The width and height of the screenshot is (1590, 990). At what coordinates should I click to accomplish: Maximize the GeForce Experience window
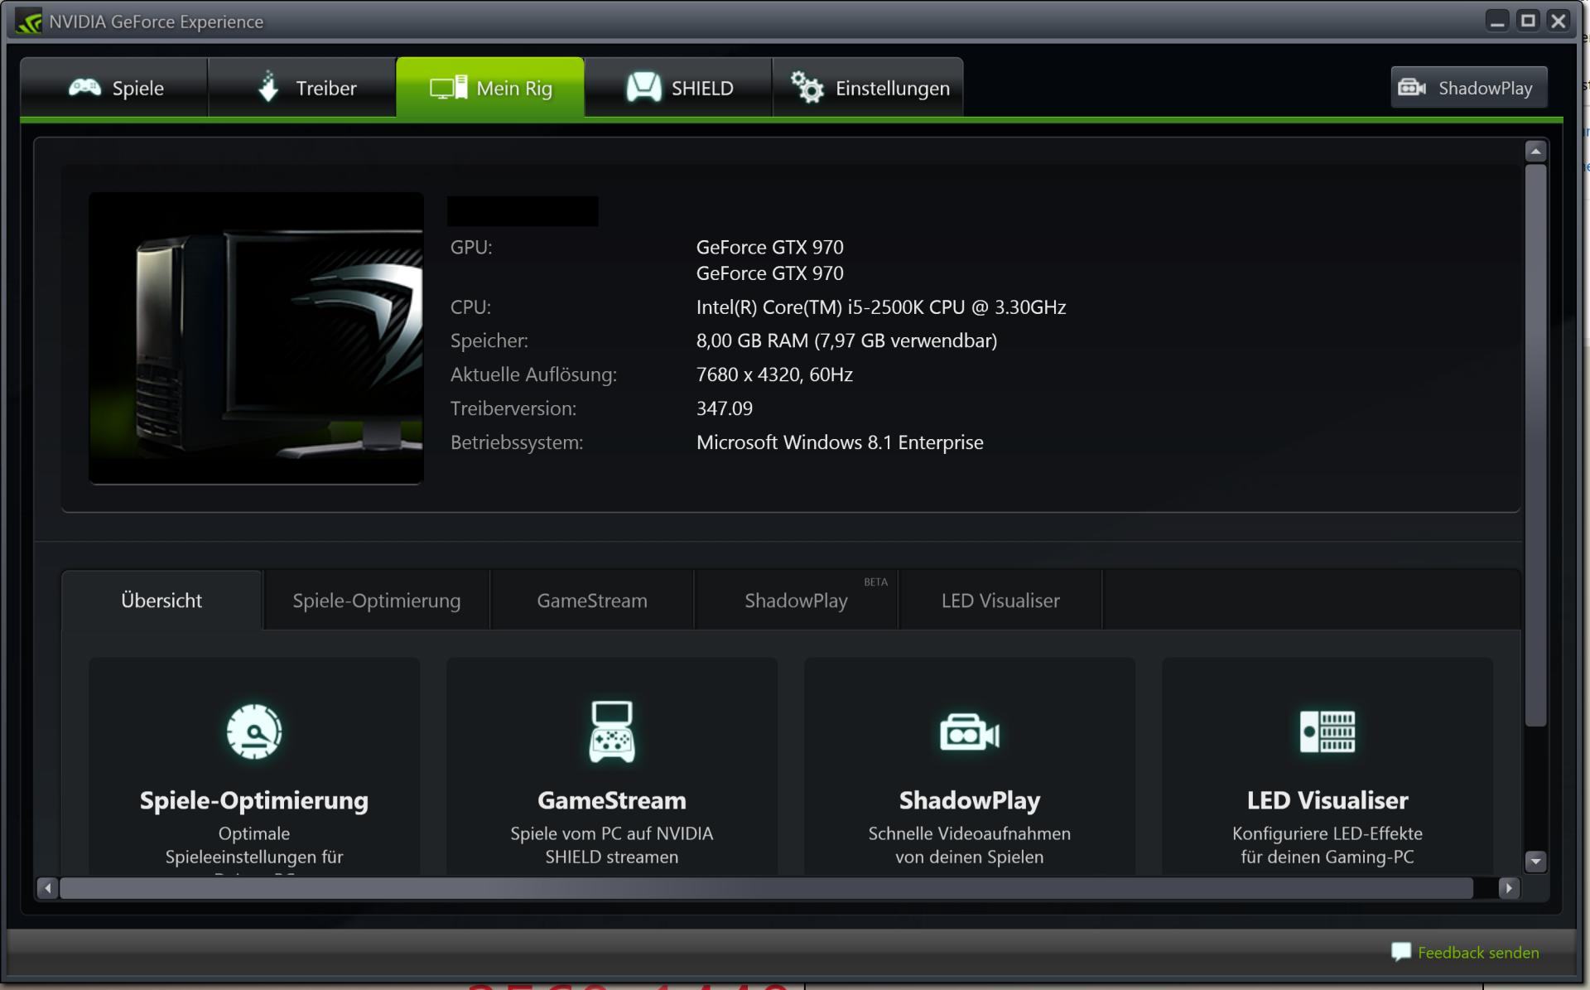[1528, 21]
